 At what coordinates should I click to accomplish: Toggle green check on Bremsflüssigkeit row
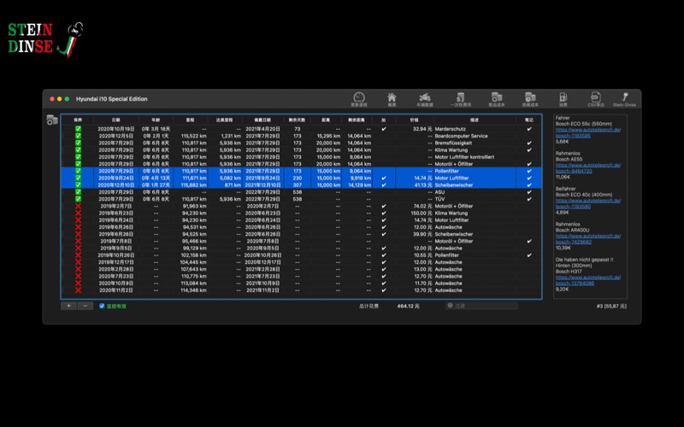click(x=78, y=143)
